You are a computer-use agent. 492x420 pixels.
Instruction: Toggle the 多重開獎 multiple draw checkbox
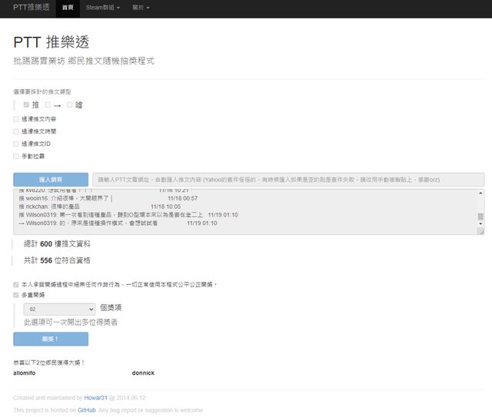(x=16, y=295)
